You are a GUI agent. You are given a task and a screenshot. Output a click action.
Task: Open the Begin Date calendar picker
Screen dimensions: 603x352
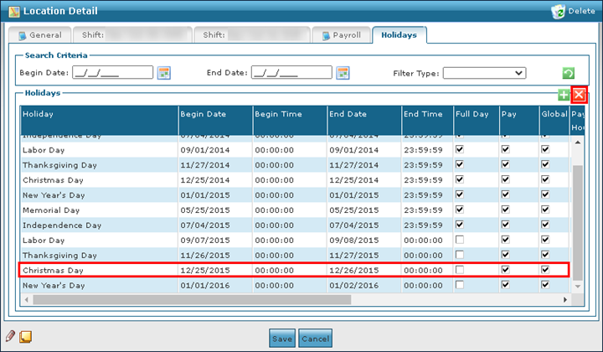[164, 73]
